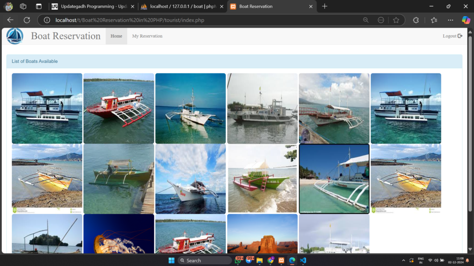This screenshot has height=266, width=474.
Task: View site information icon in address bar
Action: click(47, 20)
